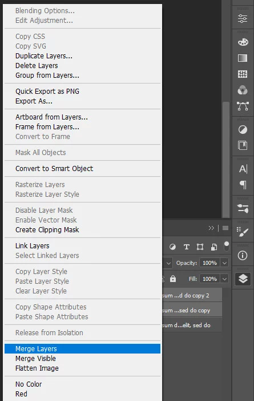Open the Gradients panel icon

point(243,58)
